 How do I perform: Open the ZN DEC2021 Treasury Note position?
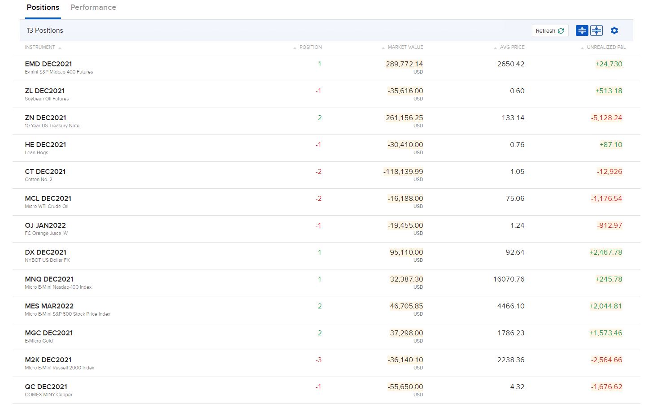pyautogui.click(x=45, y=118)
